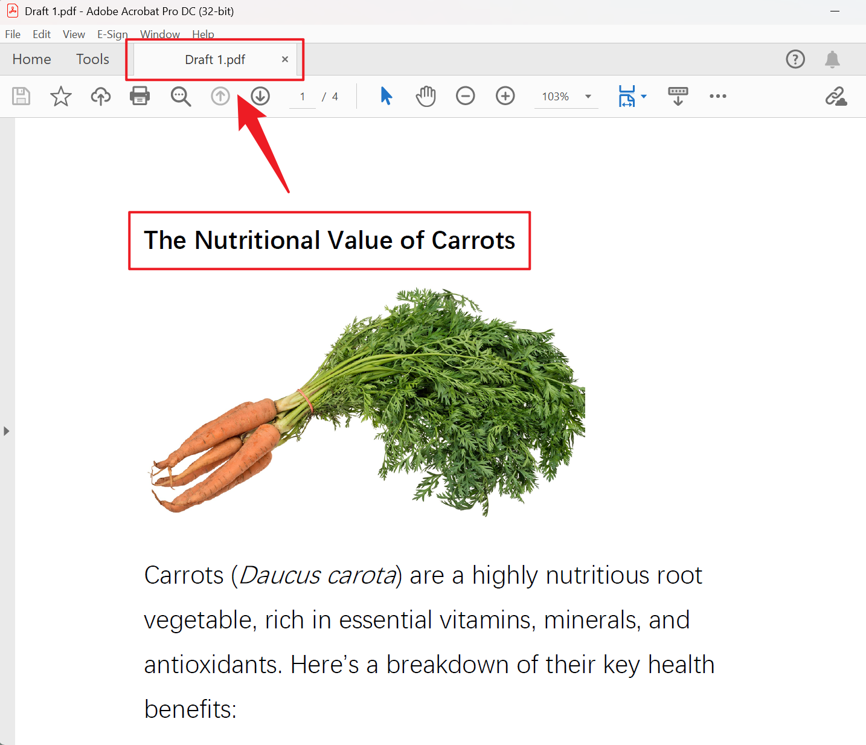Close the Draft 1.pdf tab

[x=285, y=59]
